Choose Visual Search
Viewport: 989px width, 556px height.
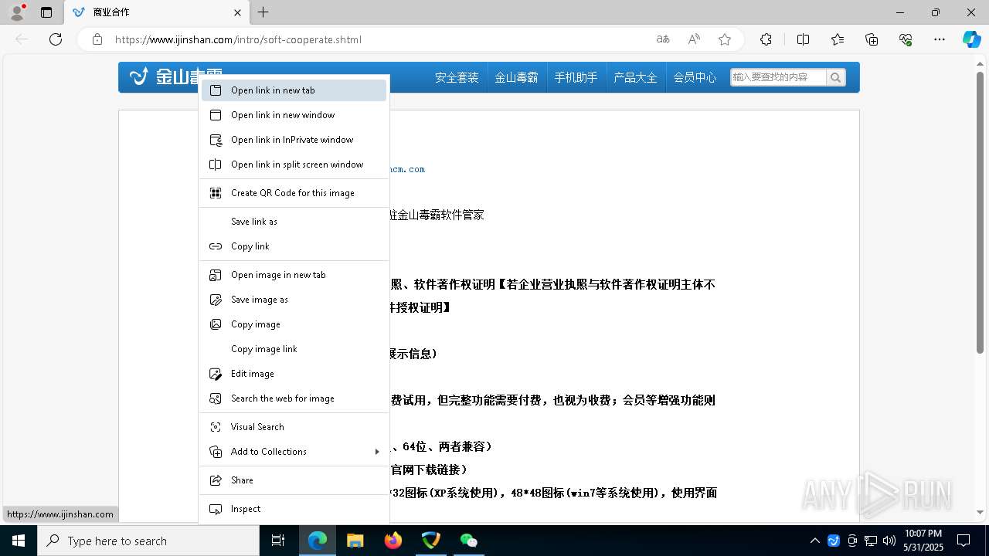pos(294,427)
